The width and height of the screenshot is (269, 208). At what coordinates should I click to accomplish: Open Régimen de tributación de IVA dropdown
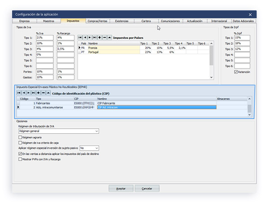coord(96,131)
